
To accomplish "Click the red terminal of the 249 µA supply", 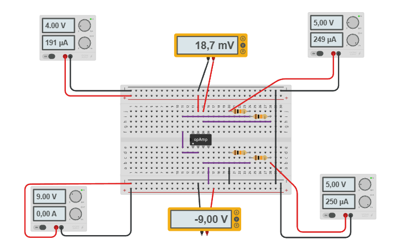I will (x=333, y=54).
